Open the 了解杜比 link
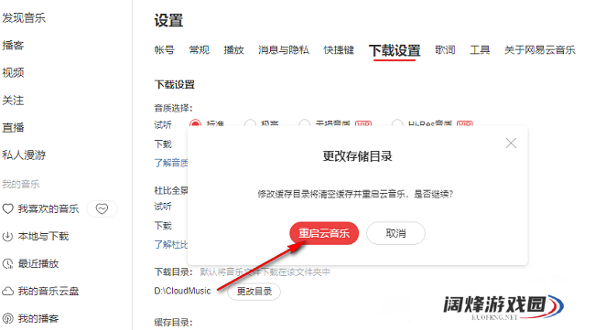The image size is (595, 330). pyautogui.click(x=171, y=244)
